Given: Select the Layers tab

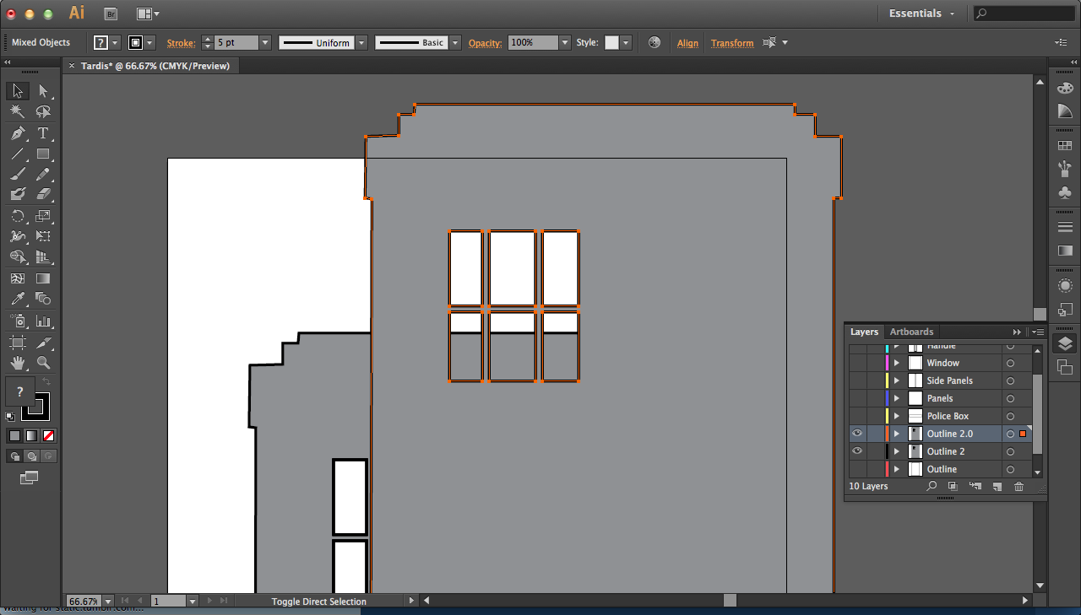Looking at the screenshot, I should click(x=864, y=332).
